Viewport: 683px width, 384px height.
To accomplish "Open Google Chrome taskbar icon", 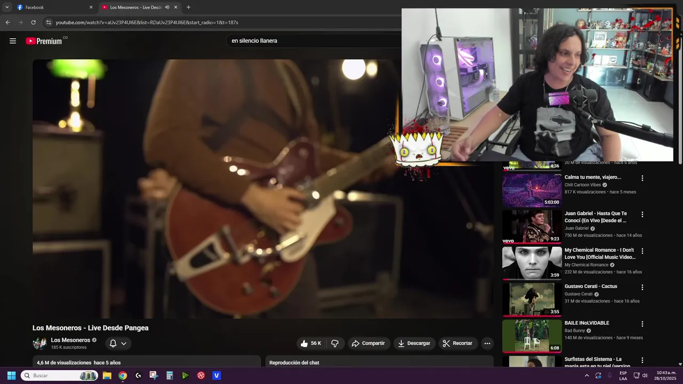I will pyautogui.click(x=123, y=375).
